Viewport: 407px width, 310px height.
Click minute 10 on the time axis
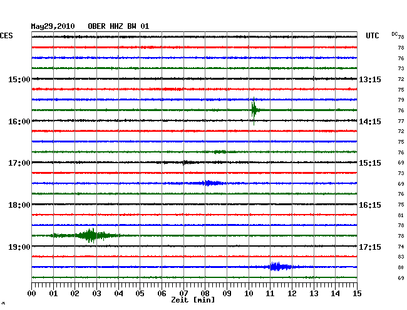coord(249,294)
